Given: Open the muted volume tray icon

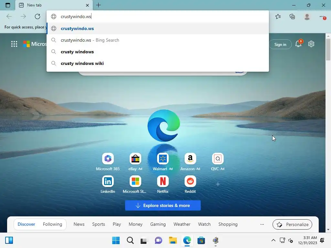Looking at the screenshot, I should (x=291, y=240).
